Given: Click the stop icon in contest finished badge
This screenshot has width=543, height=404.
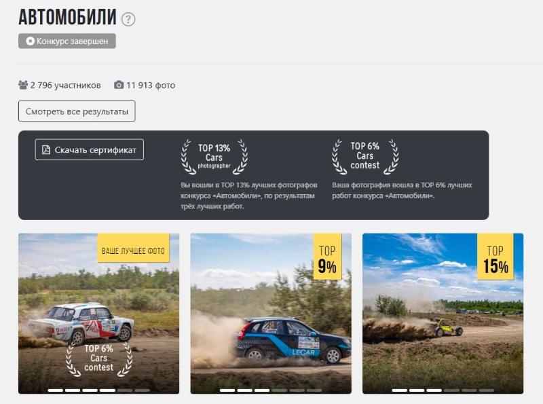Looking at the screenshot, I should [30, 41].
